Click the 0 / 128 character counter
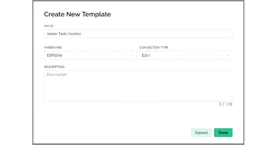Screen dimensions: 277x145 coord(226,104)
